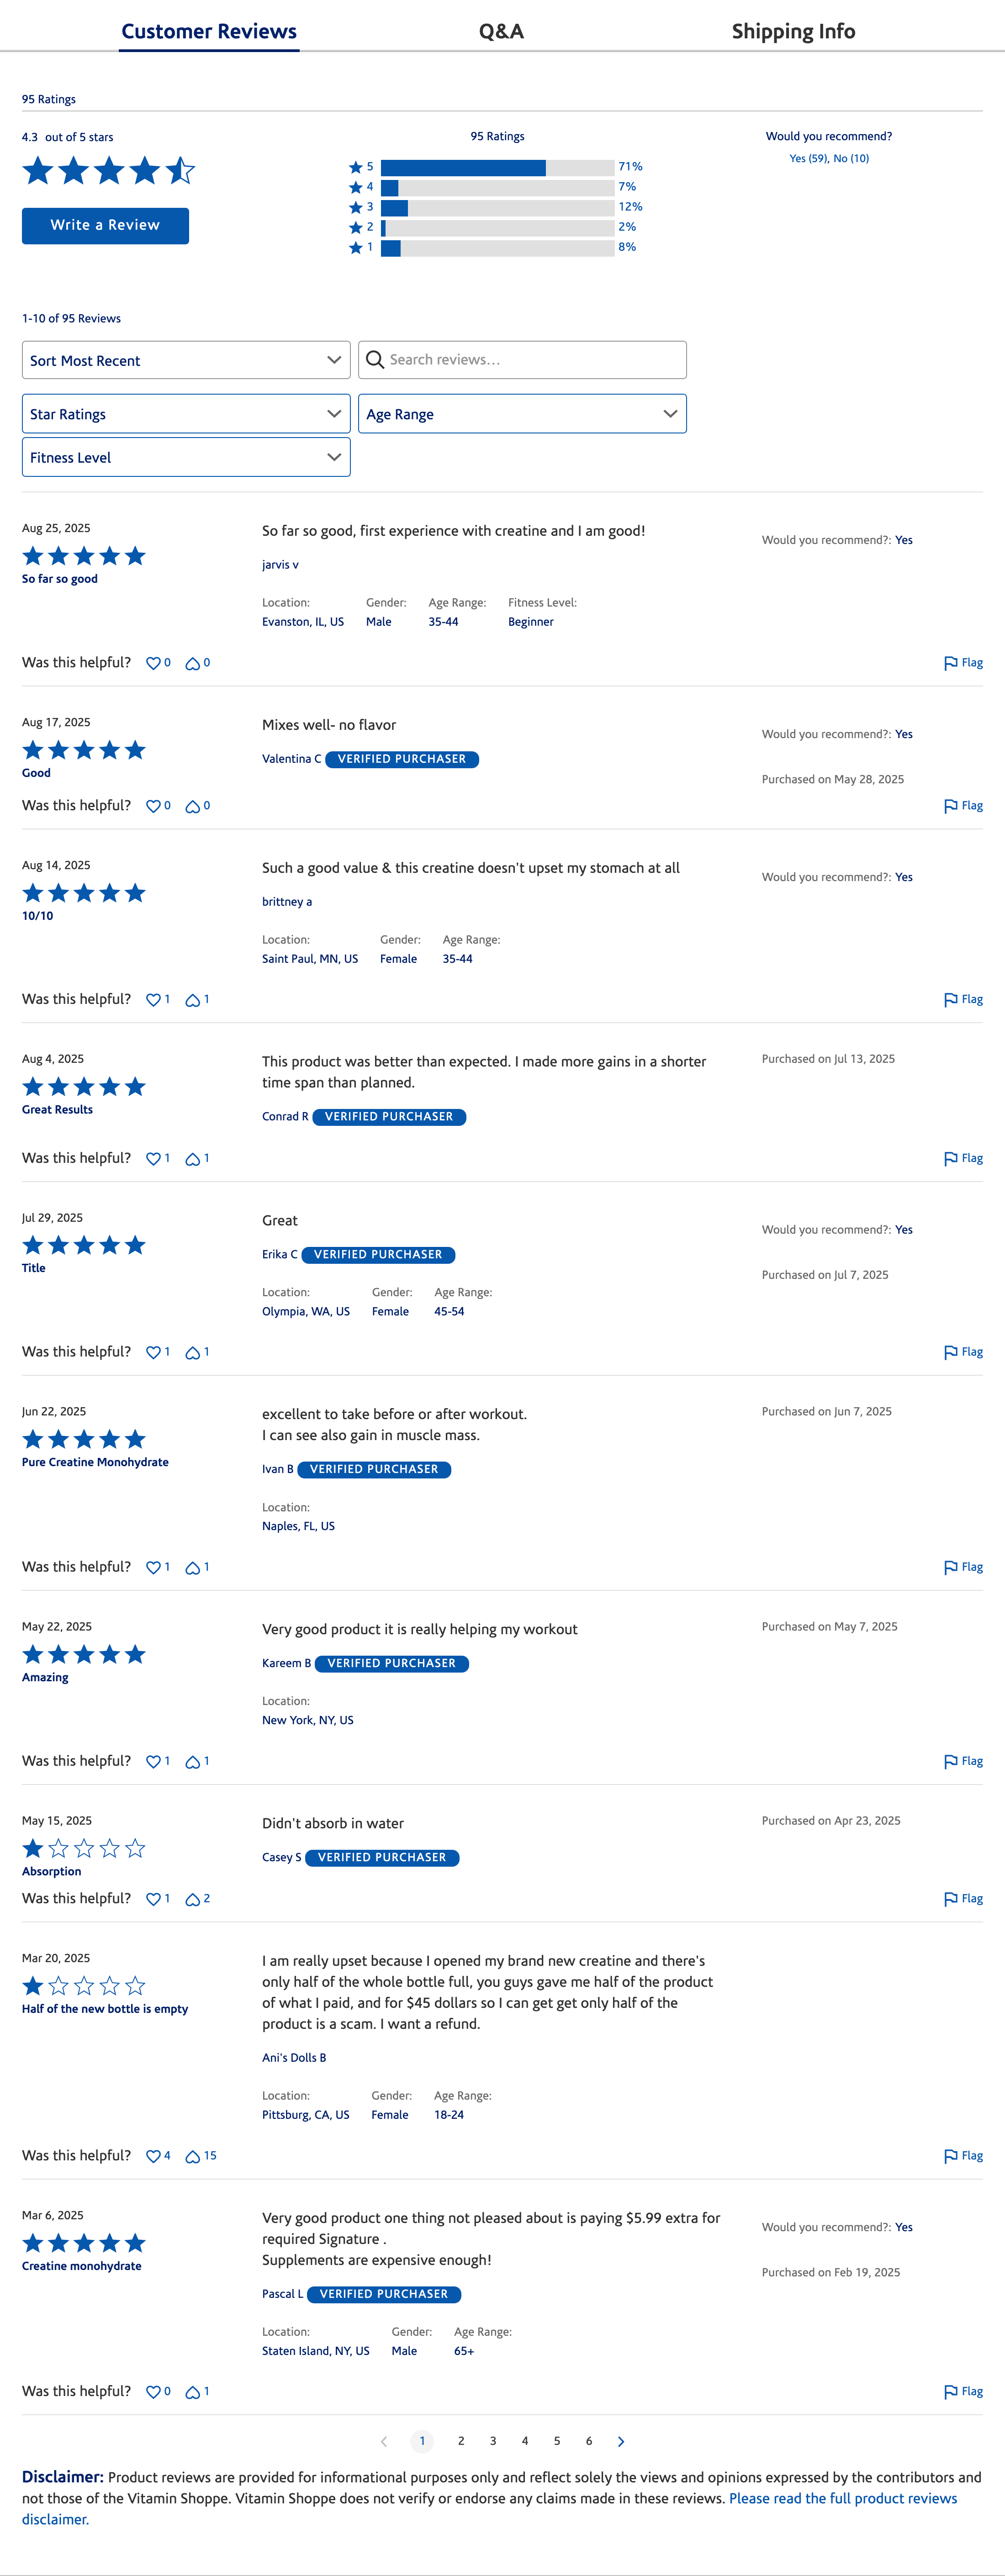The height and width of the screenshot is (2576, 1005).
Task: Expand the Star Ratings filter
Action: (x=185, y=413)
